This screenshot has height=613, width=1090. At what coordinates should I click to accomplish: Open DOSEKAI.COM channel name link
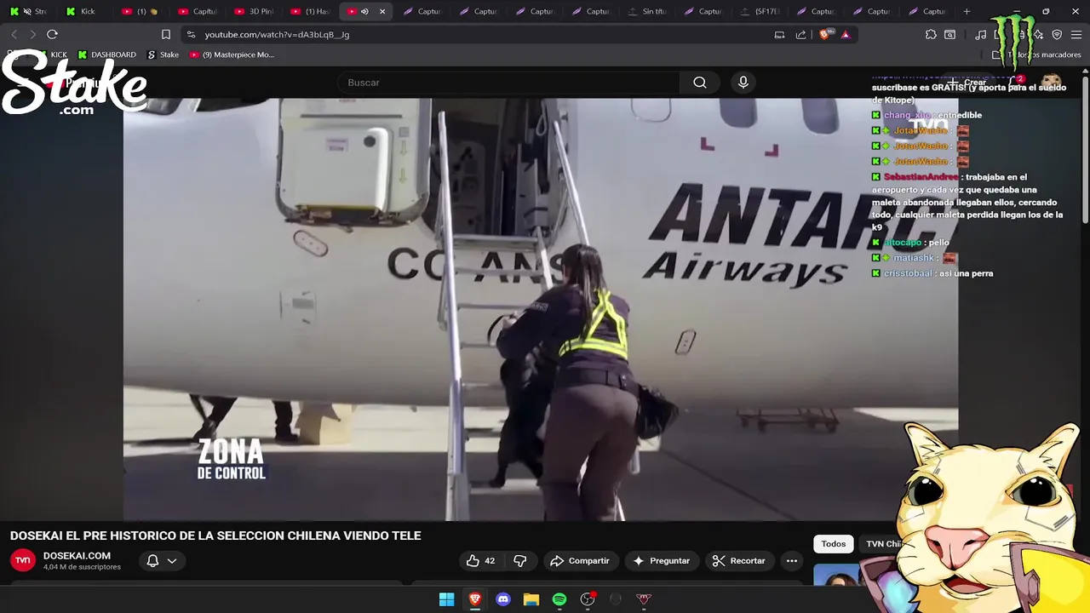pyautogui.click(x=77, y=555)
